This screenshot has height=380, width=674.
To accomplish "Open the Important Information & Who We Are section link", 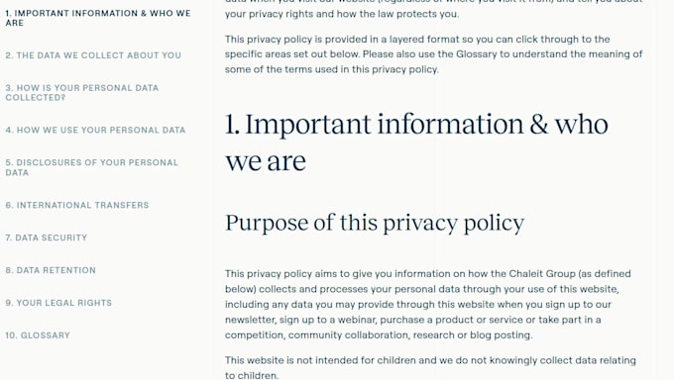I will click(98, 18).
